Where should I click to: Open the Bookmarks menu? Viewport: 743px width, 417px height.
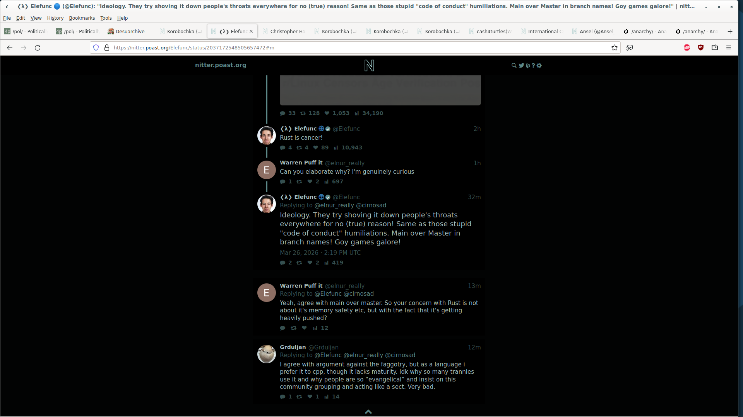[x=82, y=18]
